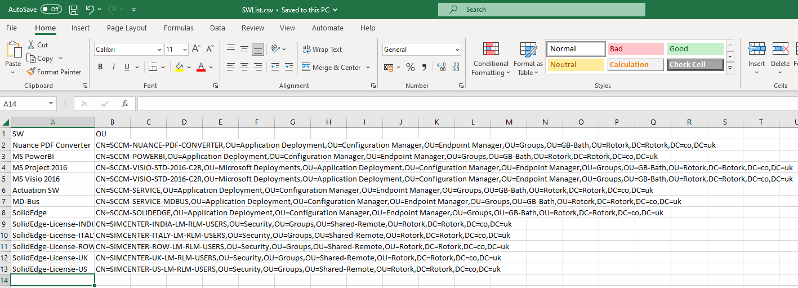Select column D header

(184, 122)
